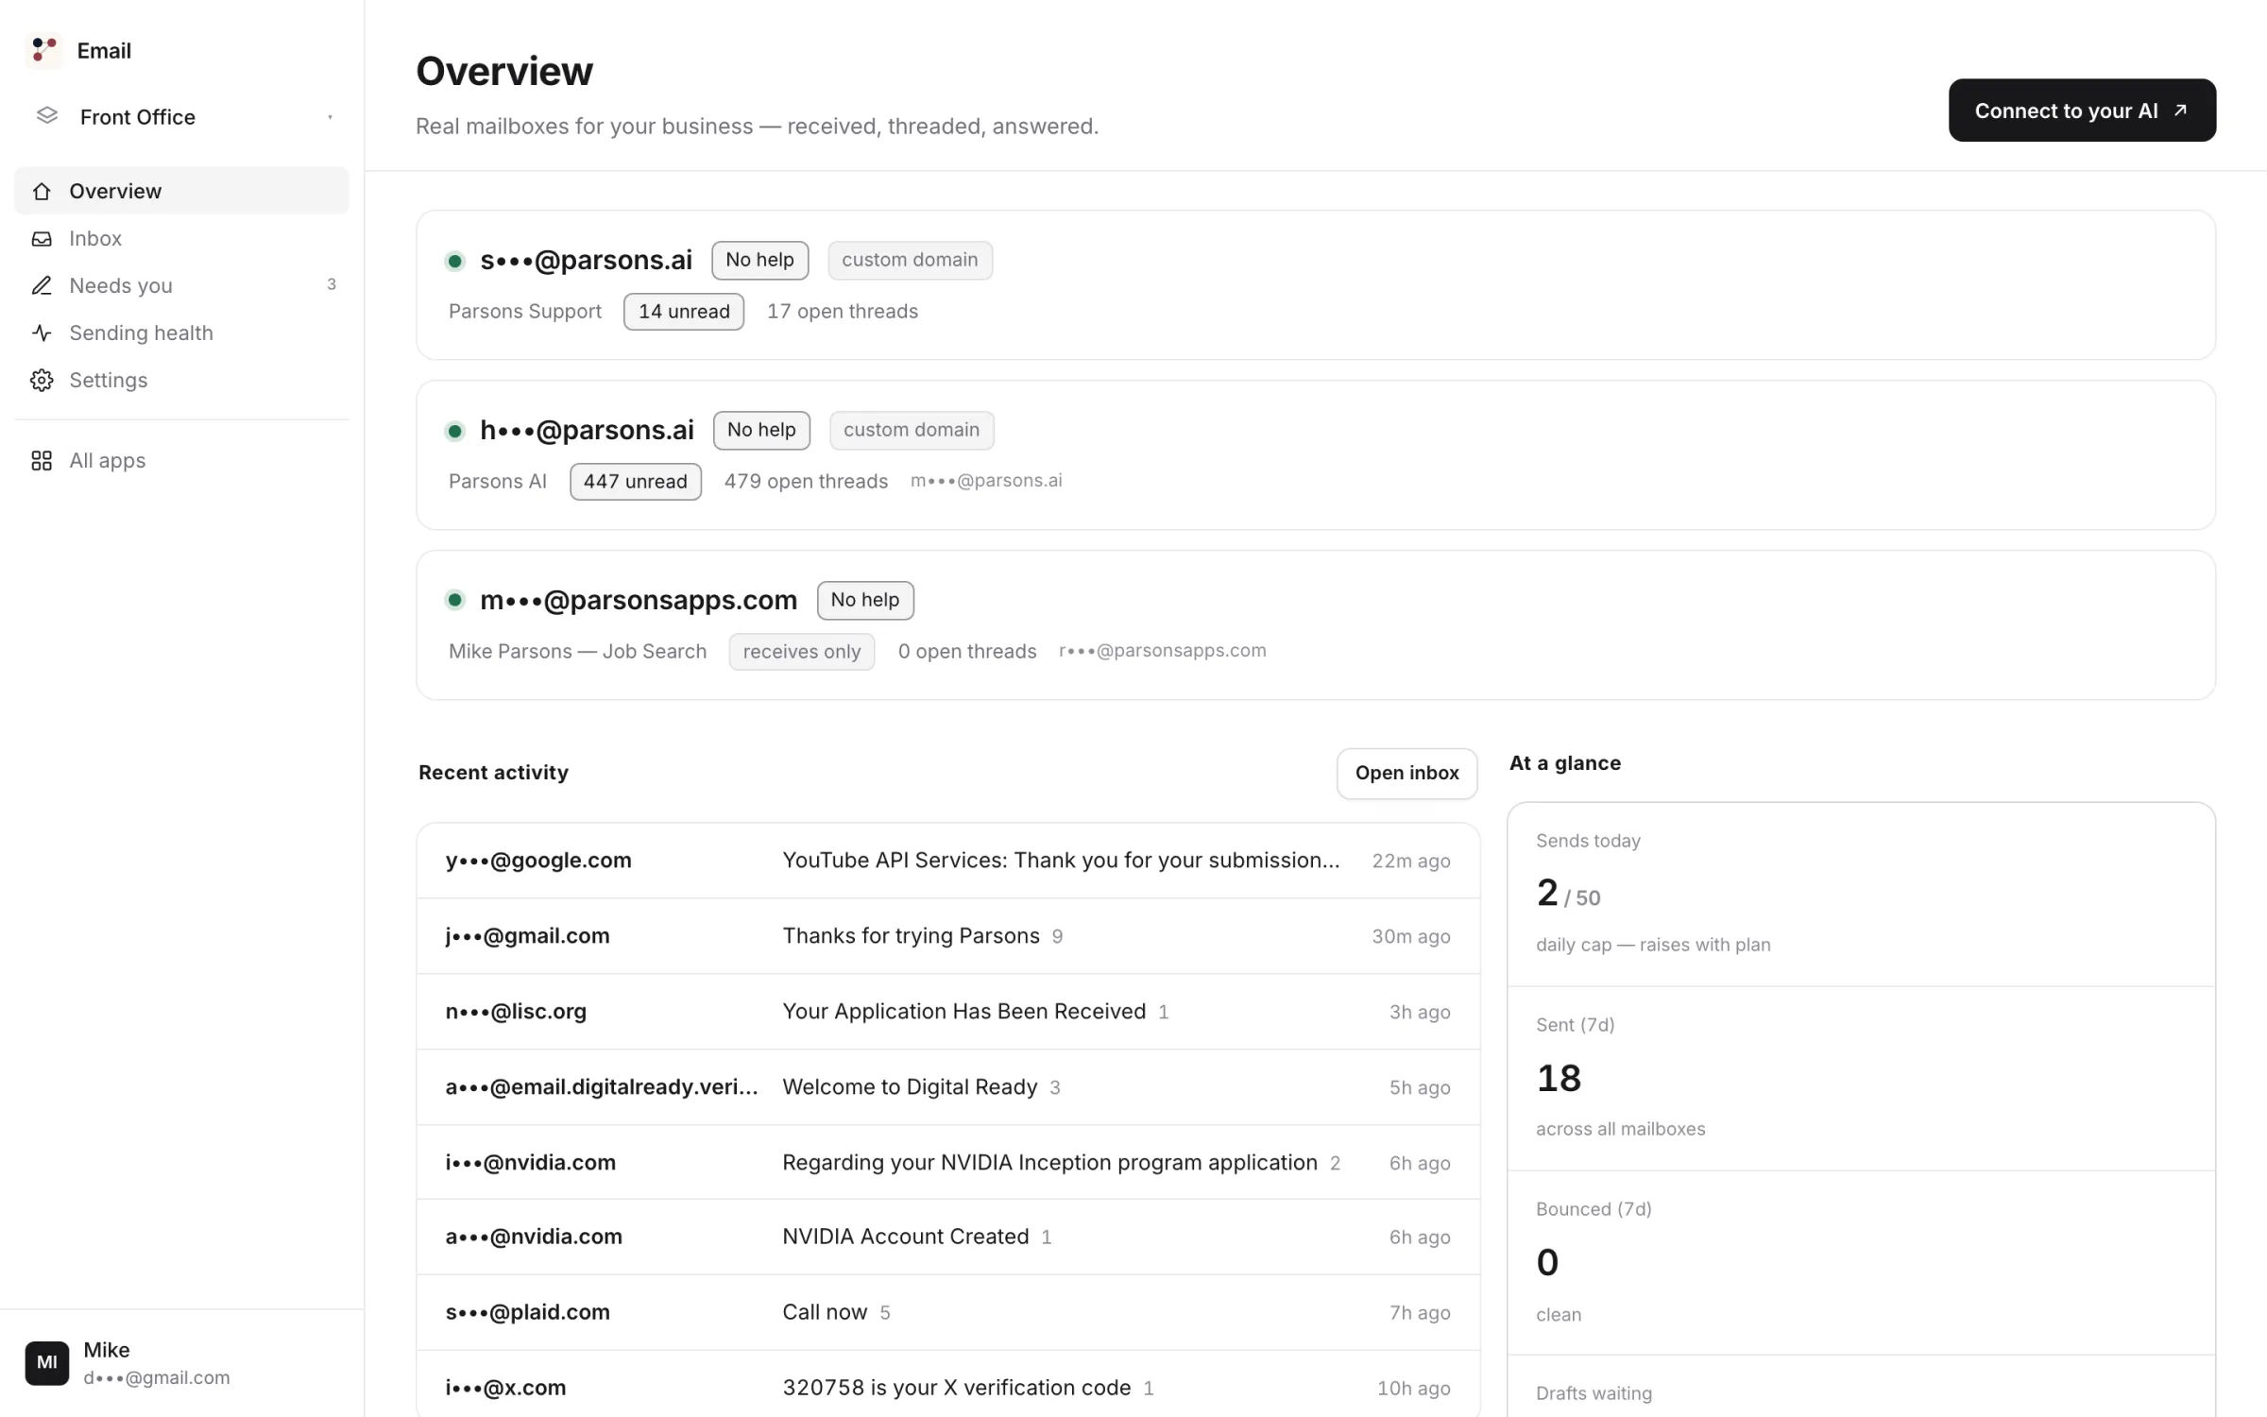Click the Overview home icon
The image size is (2267, 1417).
42,191
